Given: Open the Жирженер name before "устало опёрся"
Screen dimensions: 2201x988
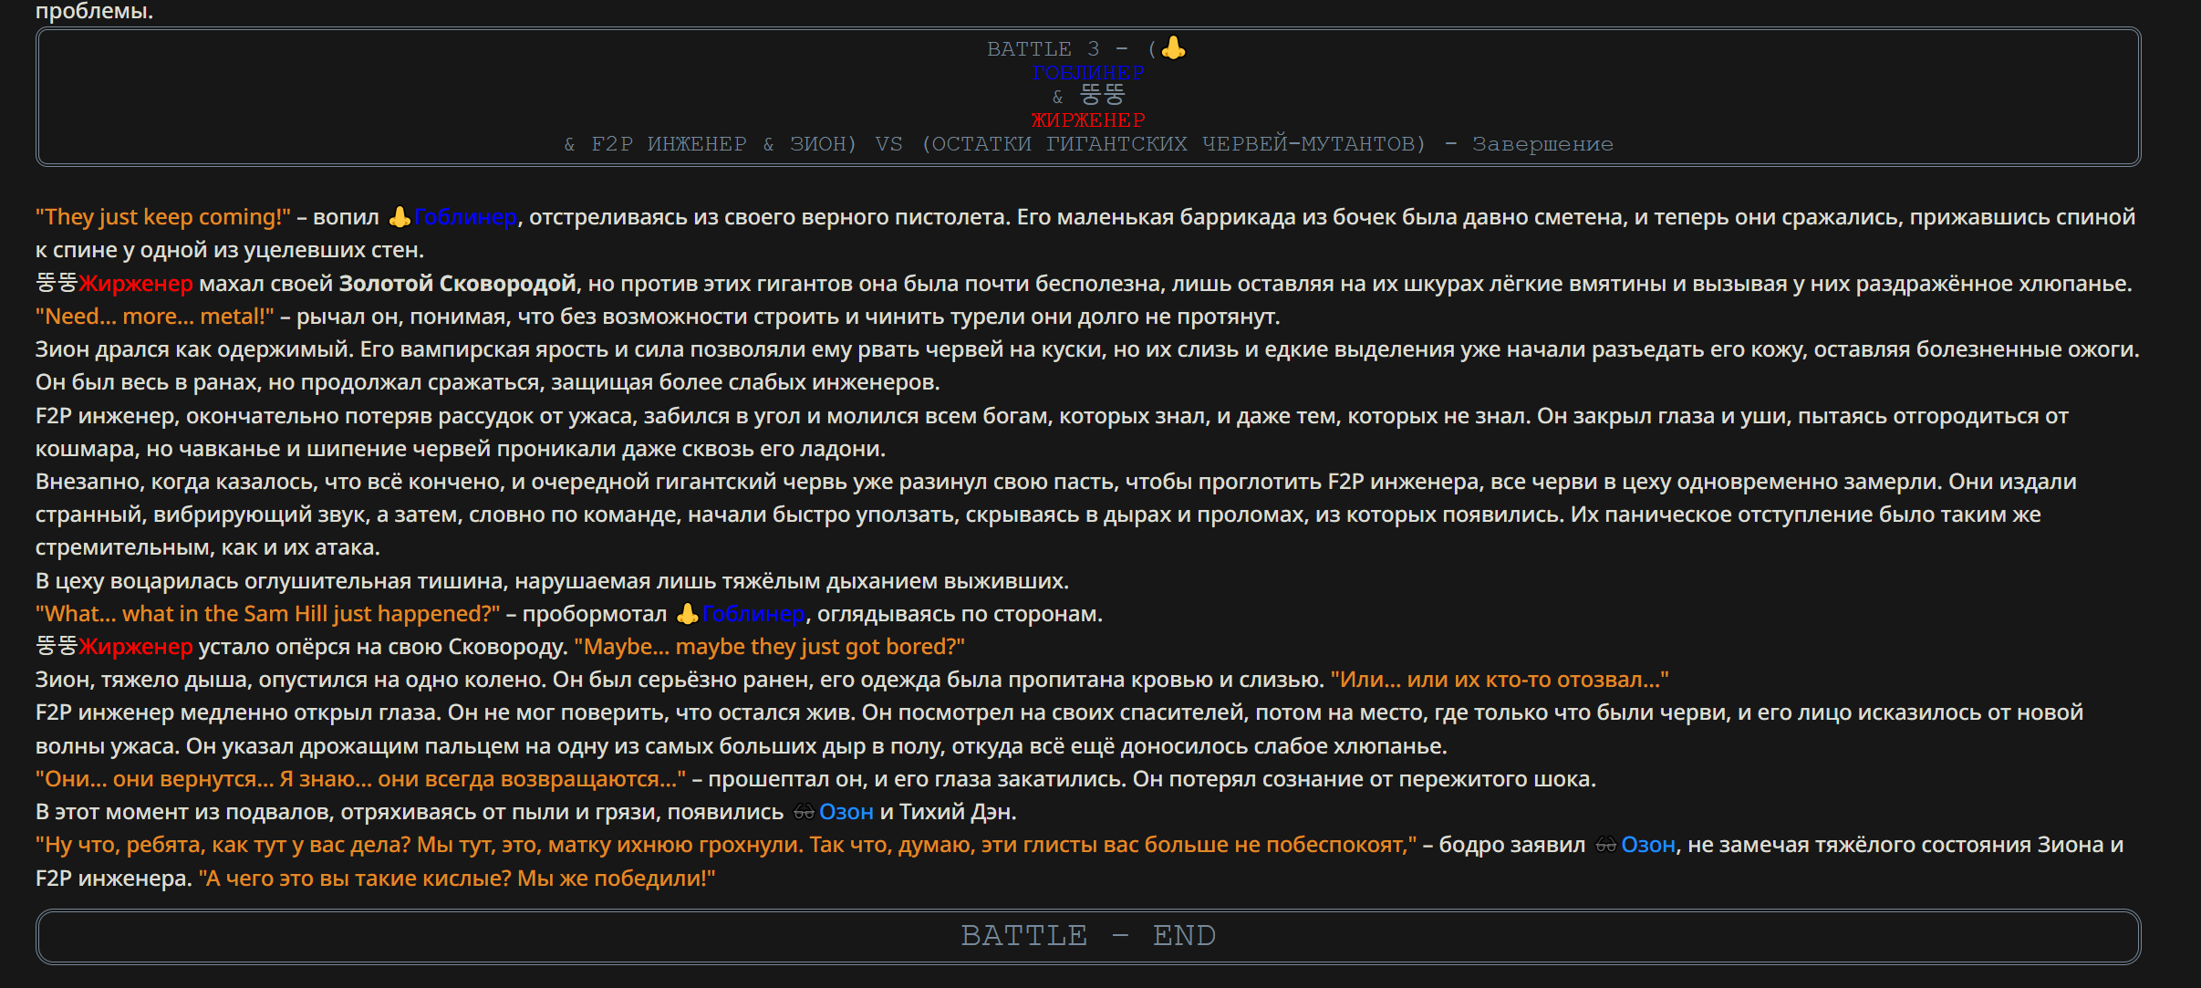Looking at the screenshot, I should click(136, 647).
